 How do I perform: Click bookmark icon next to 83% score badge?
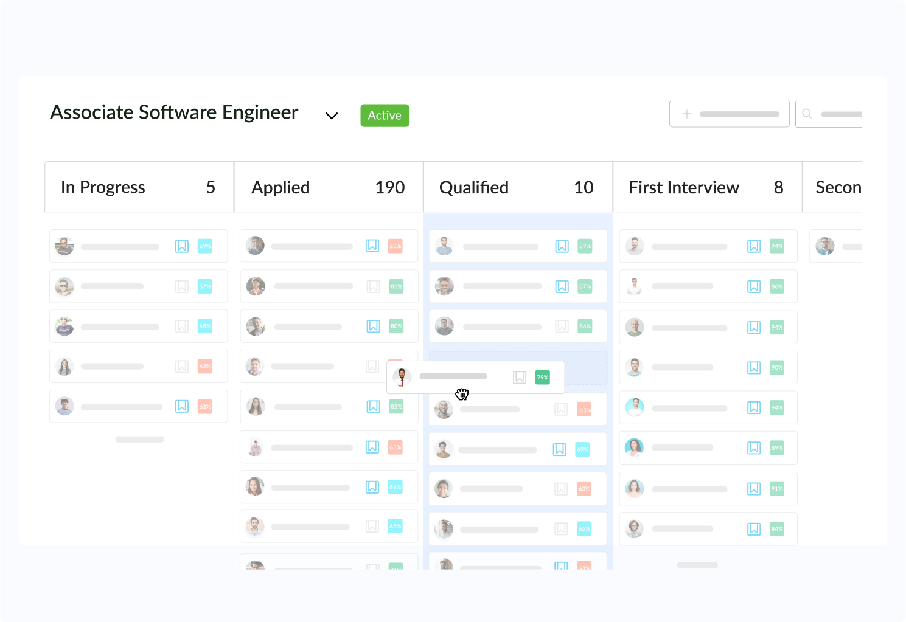tap(373, 286)
